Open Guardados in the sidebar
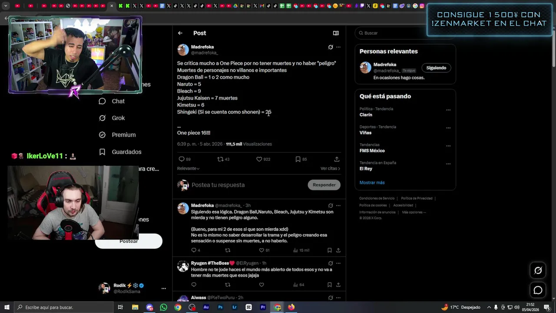The height and width of the screenshot is (313, 556). coord(120,152)
